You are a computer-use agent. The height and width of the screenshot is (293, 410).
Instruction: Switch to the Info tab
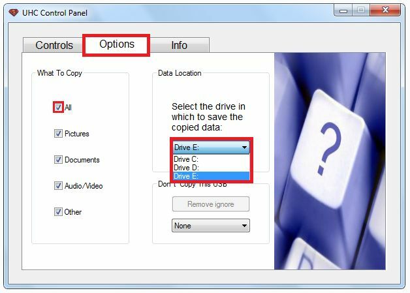180,45
